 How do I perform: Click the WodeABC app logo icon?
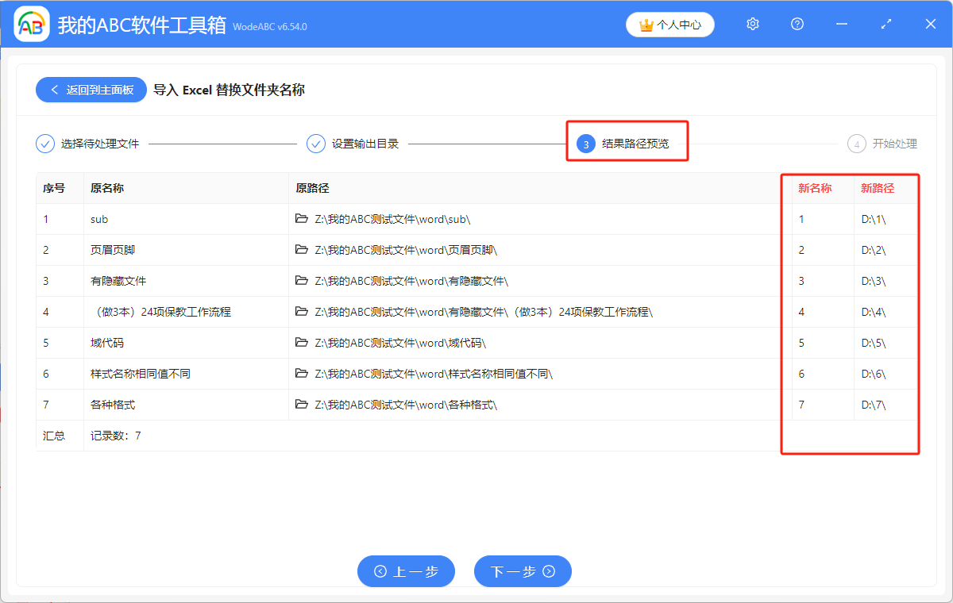[x=32, y=24]
